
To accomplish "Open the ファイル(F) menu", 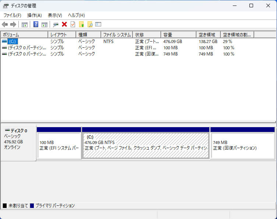I will click(12, 15).
